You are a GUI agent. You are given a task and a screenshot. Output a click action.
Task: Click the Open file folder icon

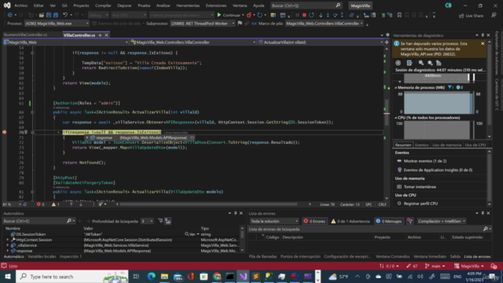point(42,15)
